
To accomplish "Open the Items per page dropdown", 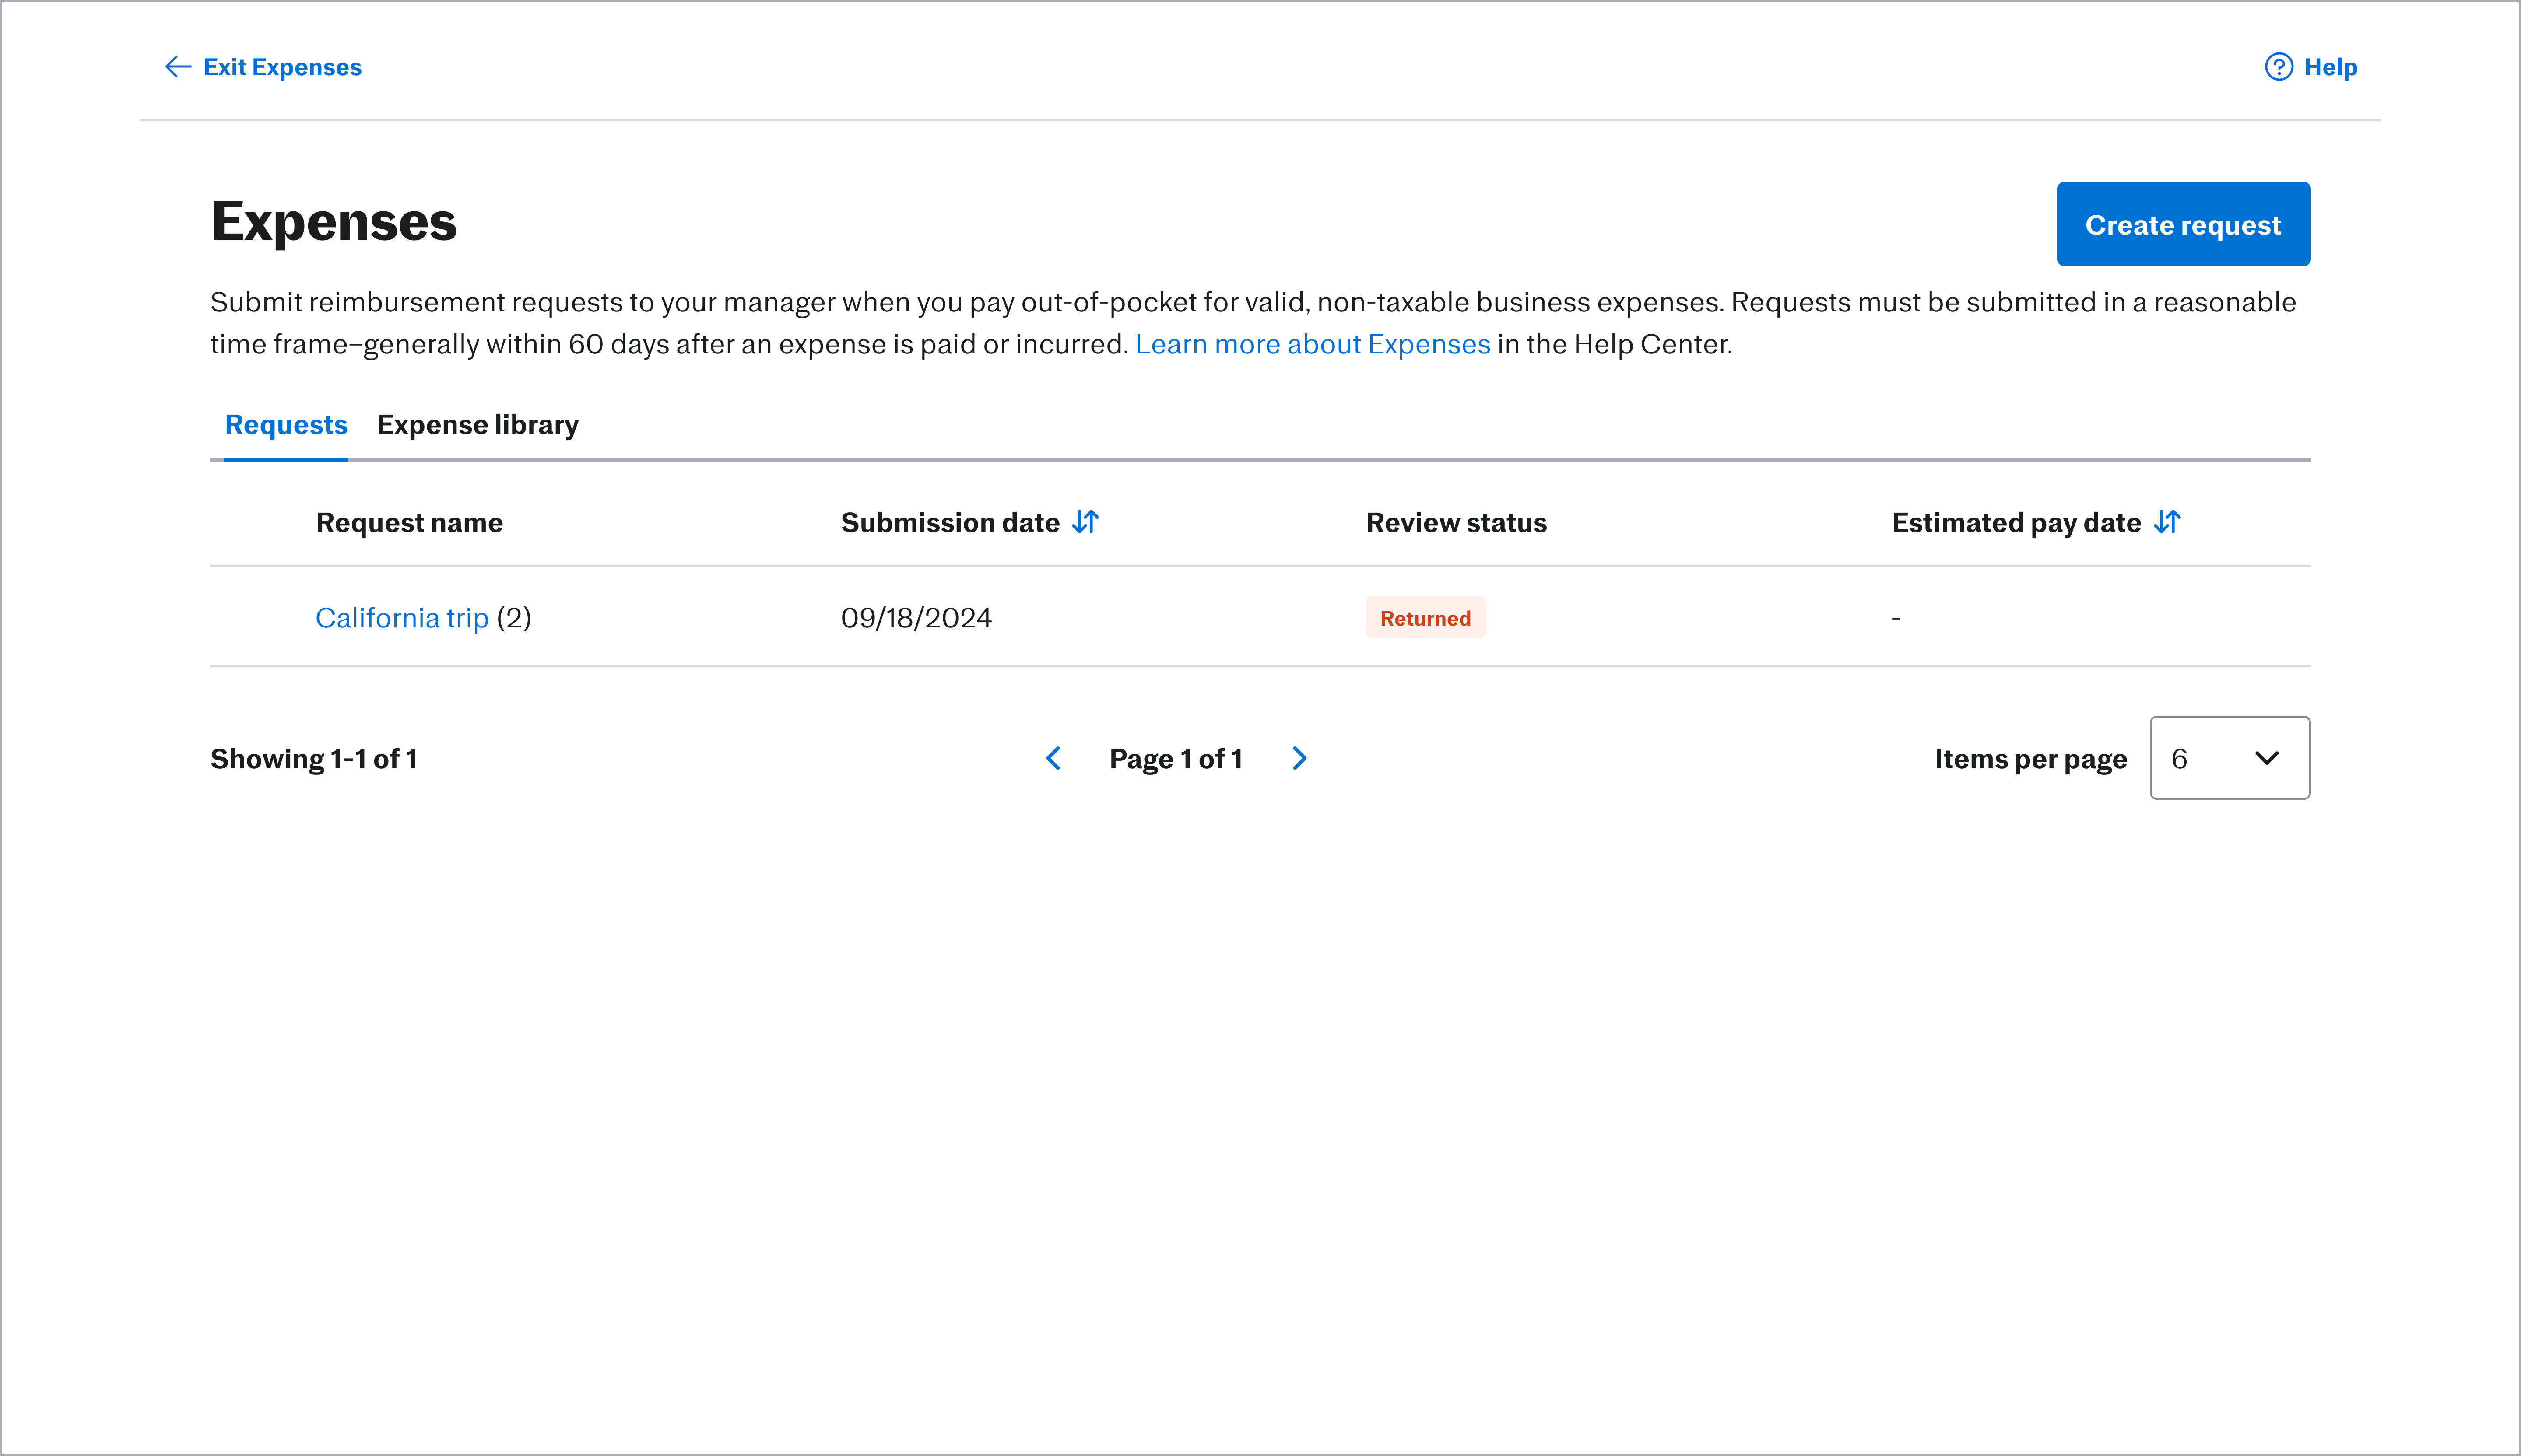I will click(x=2230, y=758).
